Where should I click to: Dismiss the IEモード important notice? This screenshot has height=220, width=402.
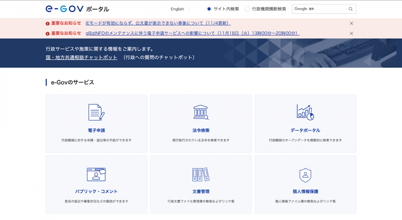point(351,23)
